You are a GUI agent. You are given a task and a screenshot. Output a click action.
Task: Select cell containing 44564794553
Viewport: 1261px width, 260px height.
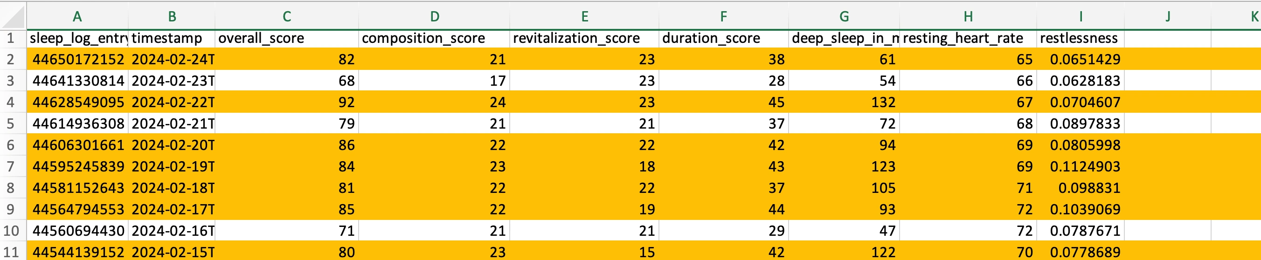pyautogui.click(x=77, y=210)
